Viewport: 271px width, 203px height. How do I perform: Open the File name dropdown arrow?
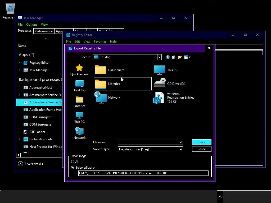[181, 142]
